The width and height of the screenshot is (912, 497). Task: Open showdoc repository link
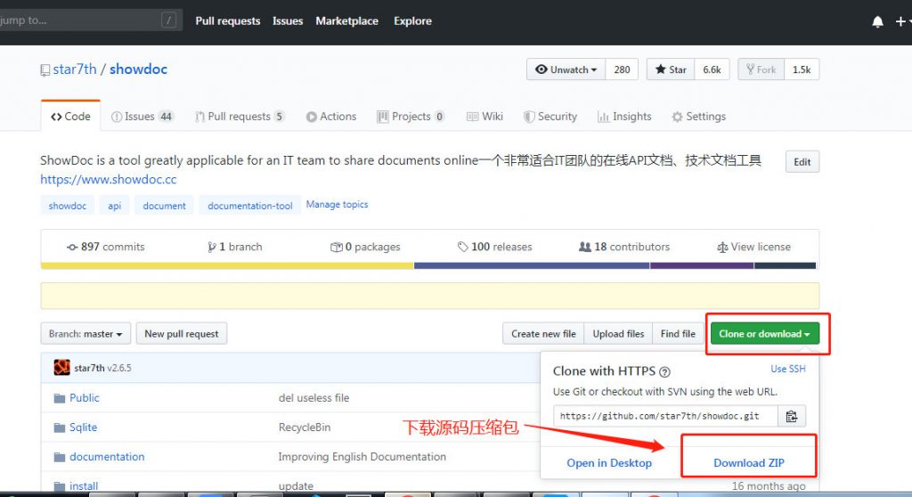[x=138, y=69]
